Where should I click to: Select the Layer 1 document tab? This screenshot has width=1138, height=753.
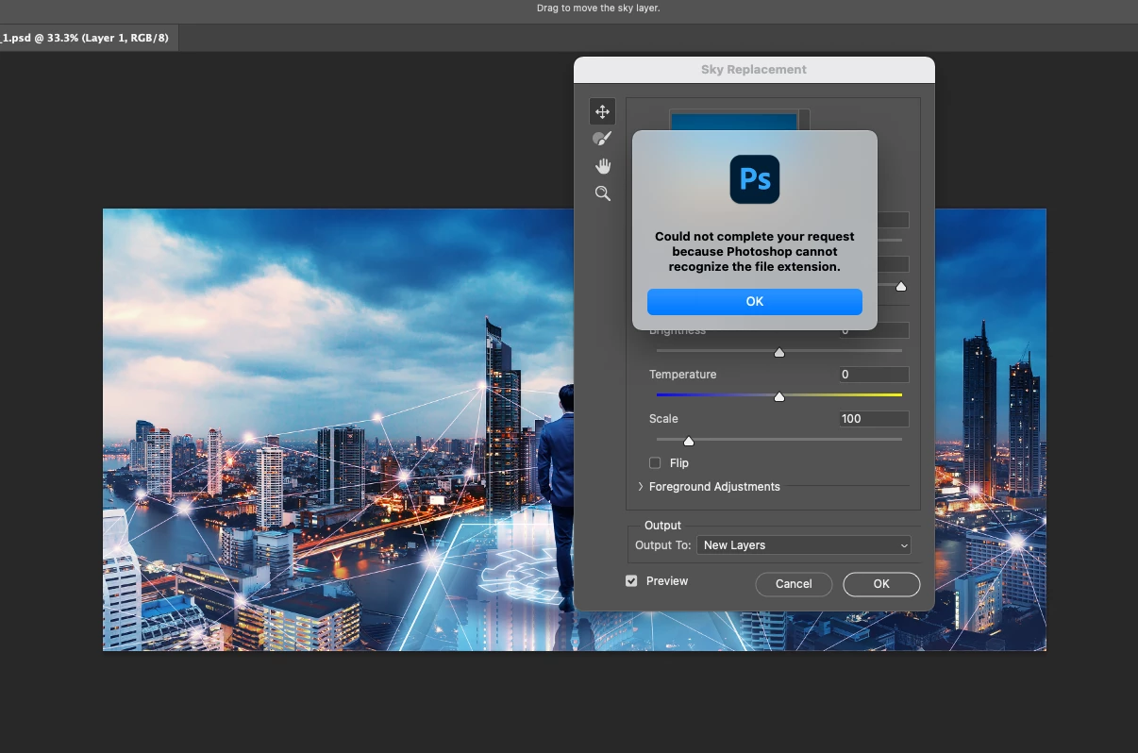(90, 39)
